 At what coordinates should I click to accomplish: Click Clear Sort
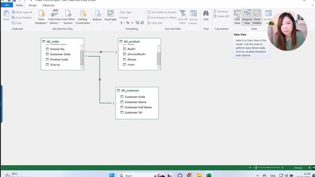click(x=155, y=23)
